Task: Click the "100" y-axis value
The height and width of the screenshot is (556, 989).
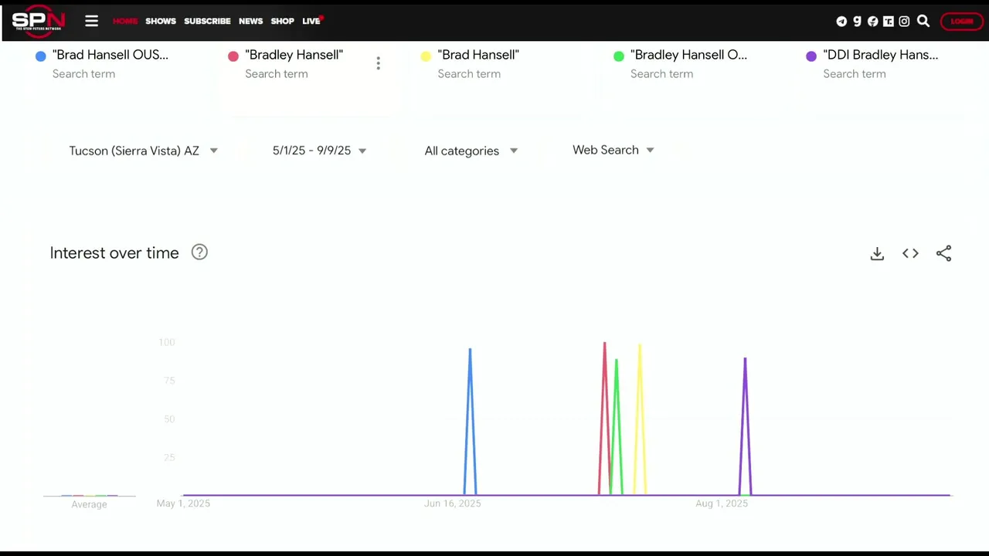Action: (x=167, y=342)
